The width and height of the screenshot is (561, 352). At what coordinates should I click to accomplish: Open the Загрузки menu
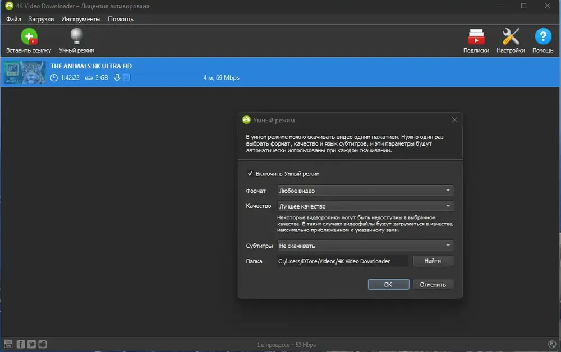[41, 19]
